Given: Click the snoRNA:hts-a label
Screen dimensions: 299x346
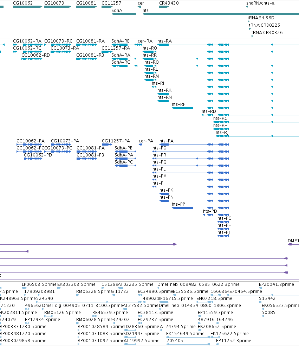Looking at the screenshot, I should [260, 3].
